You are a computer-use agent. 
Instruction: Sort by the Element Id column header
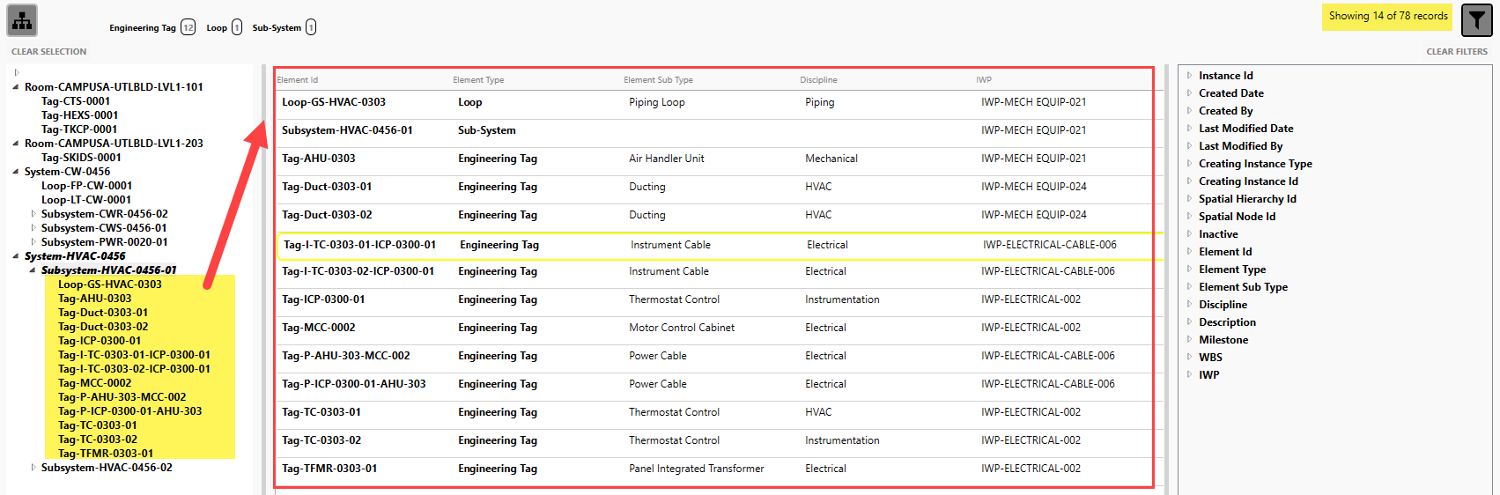pos(298,80)
